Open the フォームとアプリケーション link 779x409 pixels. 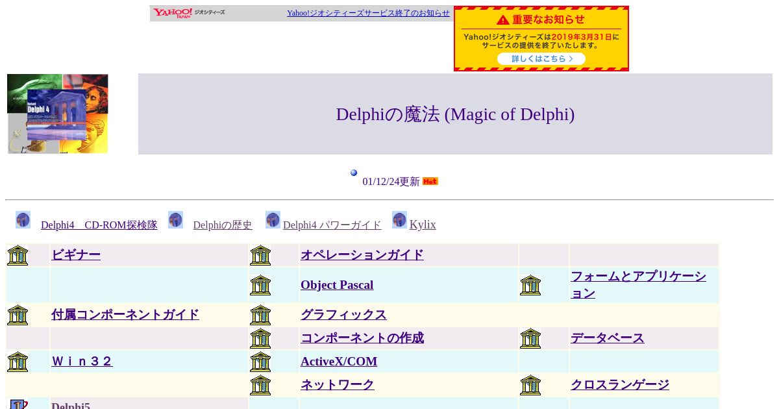638,285
